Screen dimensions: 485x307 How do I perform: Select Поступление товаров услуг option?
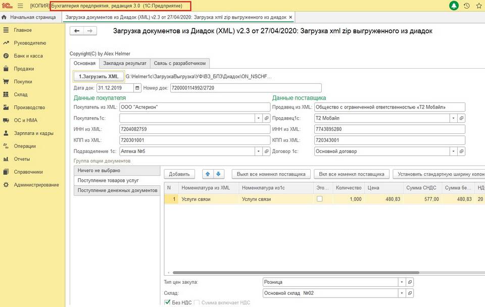117,180
